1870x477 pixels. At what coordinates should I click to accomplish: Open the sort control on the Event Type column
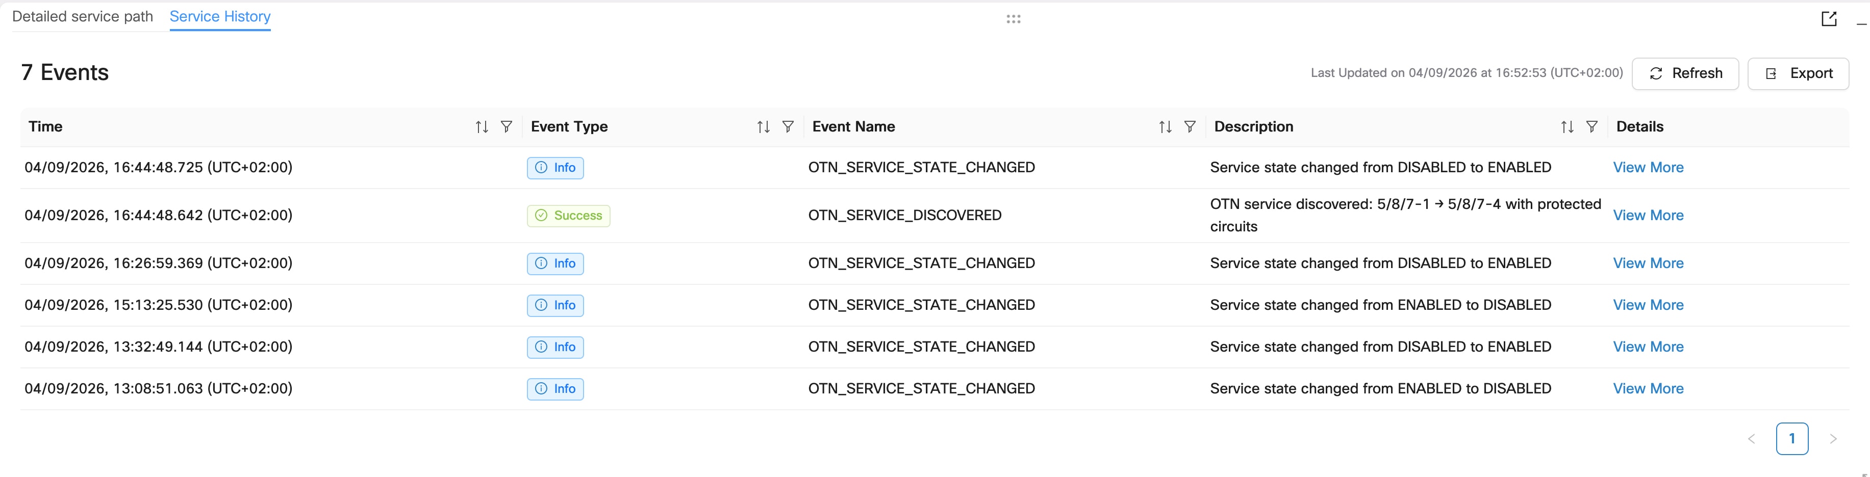(763, 126)
